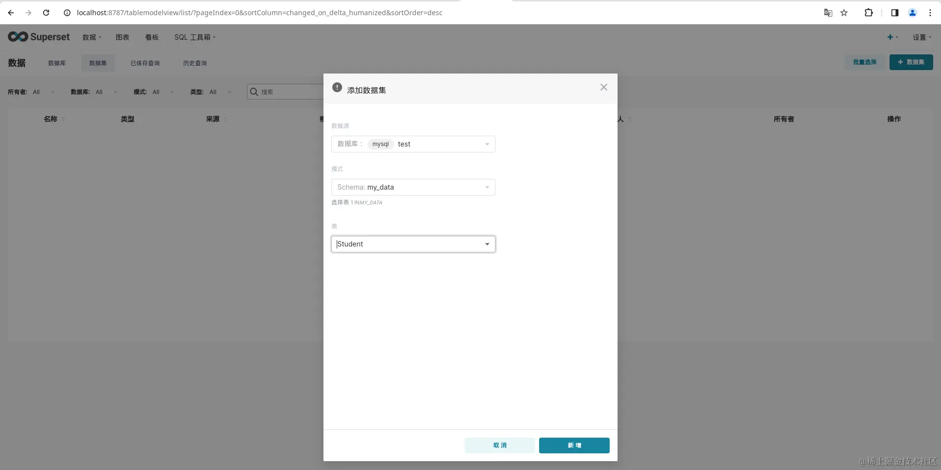Open the table dropdown showing Student
The image size is (941, 470).
[x=413, y=244]
